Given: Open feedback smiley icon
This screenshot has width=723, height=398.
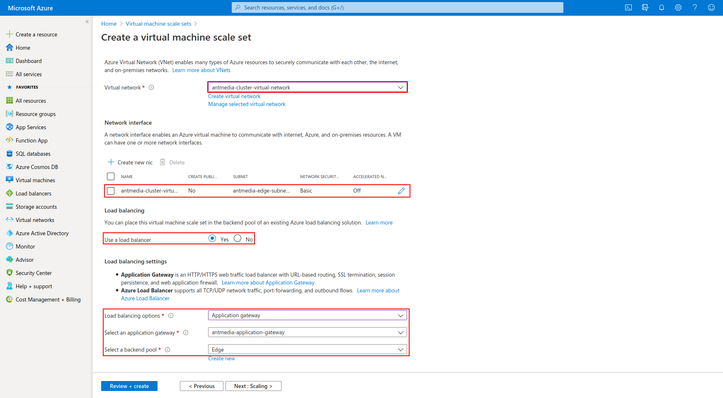Looking at the screenshot, I should 711,7.
